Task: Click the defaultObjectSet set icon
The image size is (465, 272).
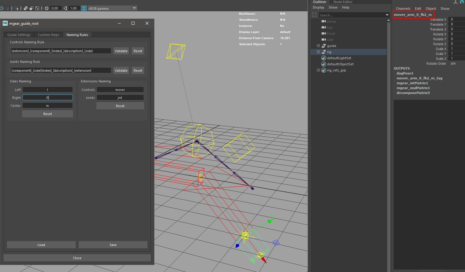Action: (x=324, y=64)
